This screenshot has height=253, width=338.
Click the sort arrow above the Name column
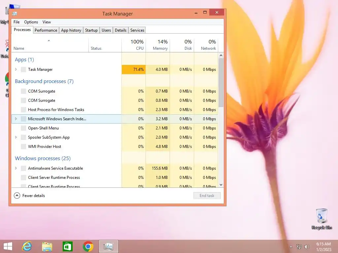pos(49,41)
